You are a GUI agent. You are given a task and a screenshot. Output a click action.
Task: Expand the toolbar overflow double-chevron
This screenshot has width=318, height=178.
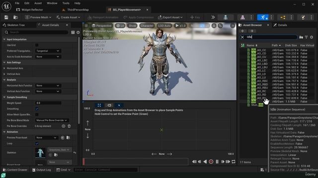213,17
